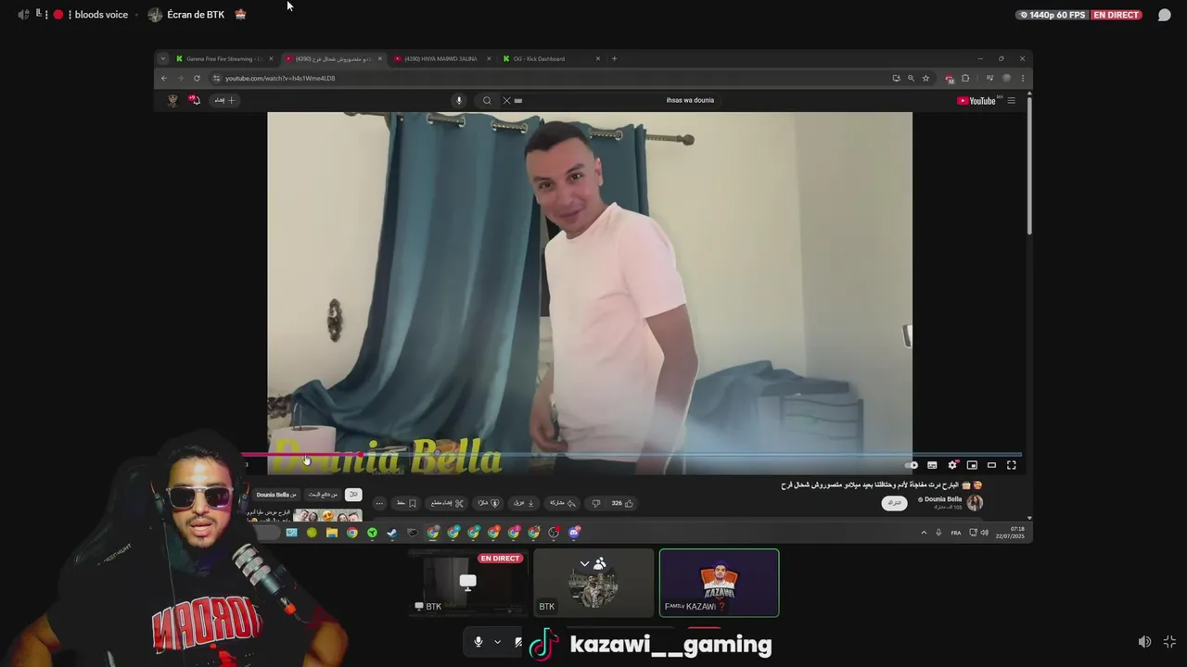Open clock showing 07:18 22/07/2025
Screen dimensions: 1187x667
pos(1010,533)
